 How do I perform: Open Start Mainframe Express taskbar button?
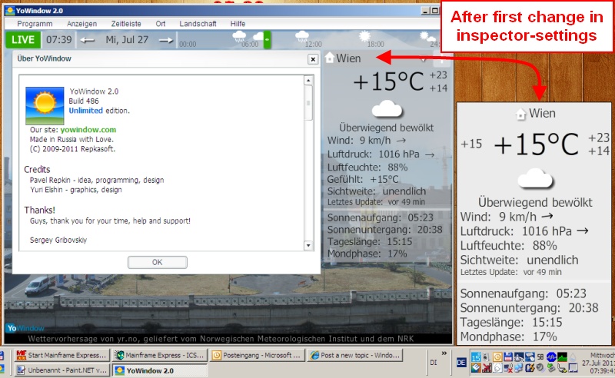click(x=62, y=355)
